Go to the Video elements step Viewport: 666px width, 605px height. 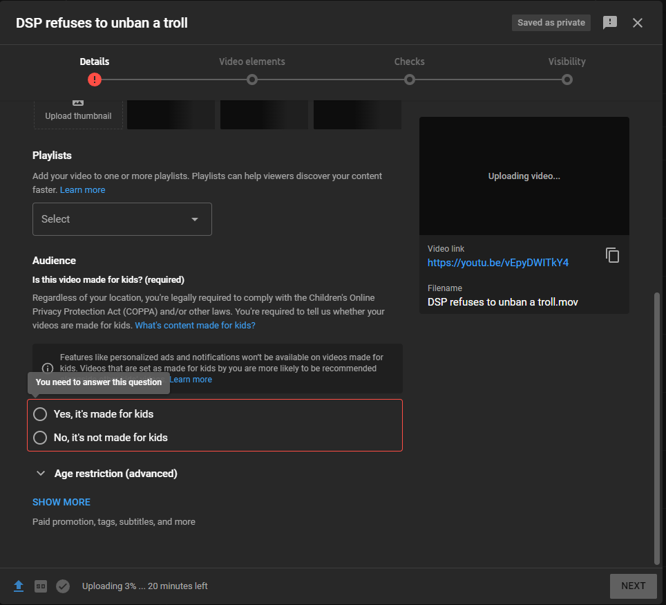(252, 62)
